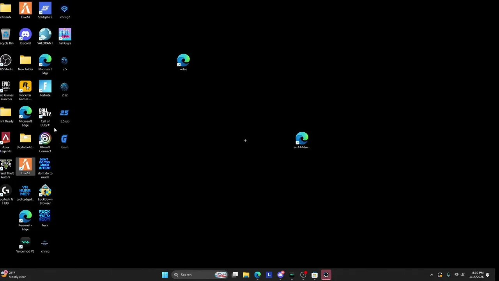Screen dimensions: 499x281
Task: Click the taskbar Search box
Action: 200,275
